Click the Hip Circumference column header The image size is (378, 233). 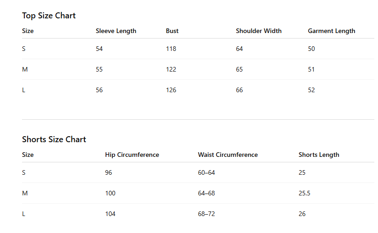point(132,155)
